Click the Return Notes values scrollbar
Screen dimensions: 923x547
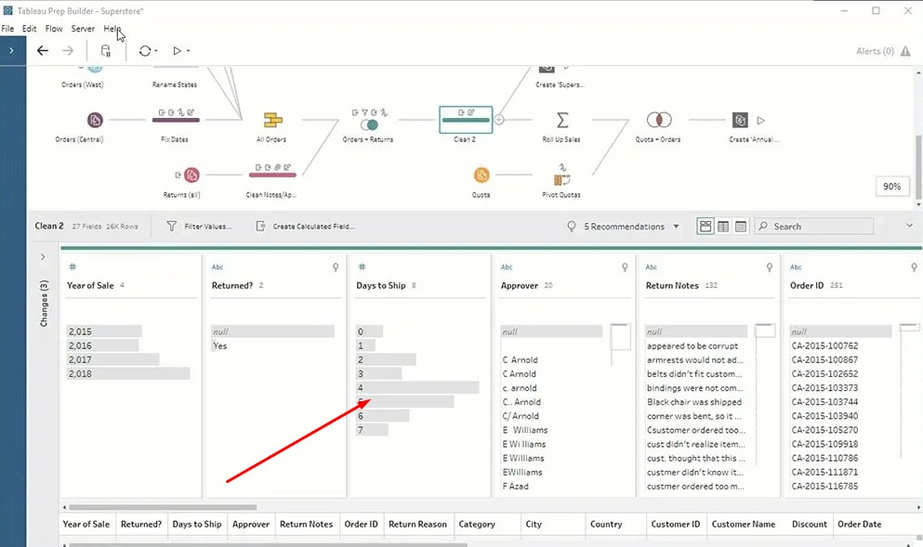pyautogui.click(x=765, y=331)
